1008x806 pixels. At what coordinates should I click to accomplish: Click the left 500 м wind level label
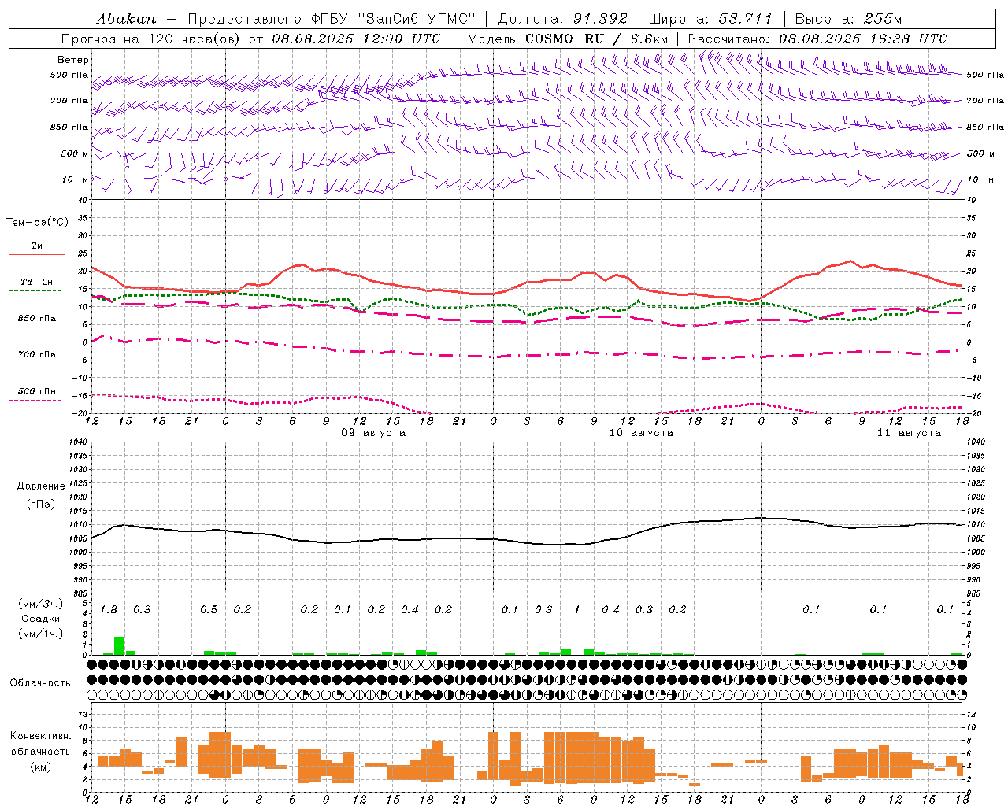(x=75, y=153)
